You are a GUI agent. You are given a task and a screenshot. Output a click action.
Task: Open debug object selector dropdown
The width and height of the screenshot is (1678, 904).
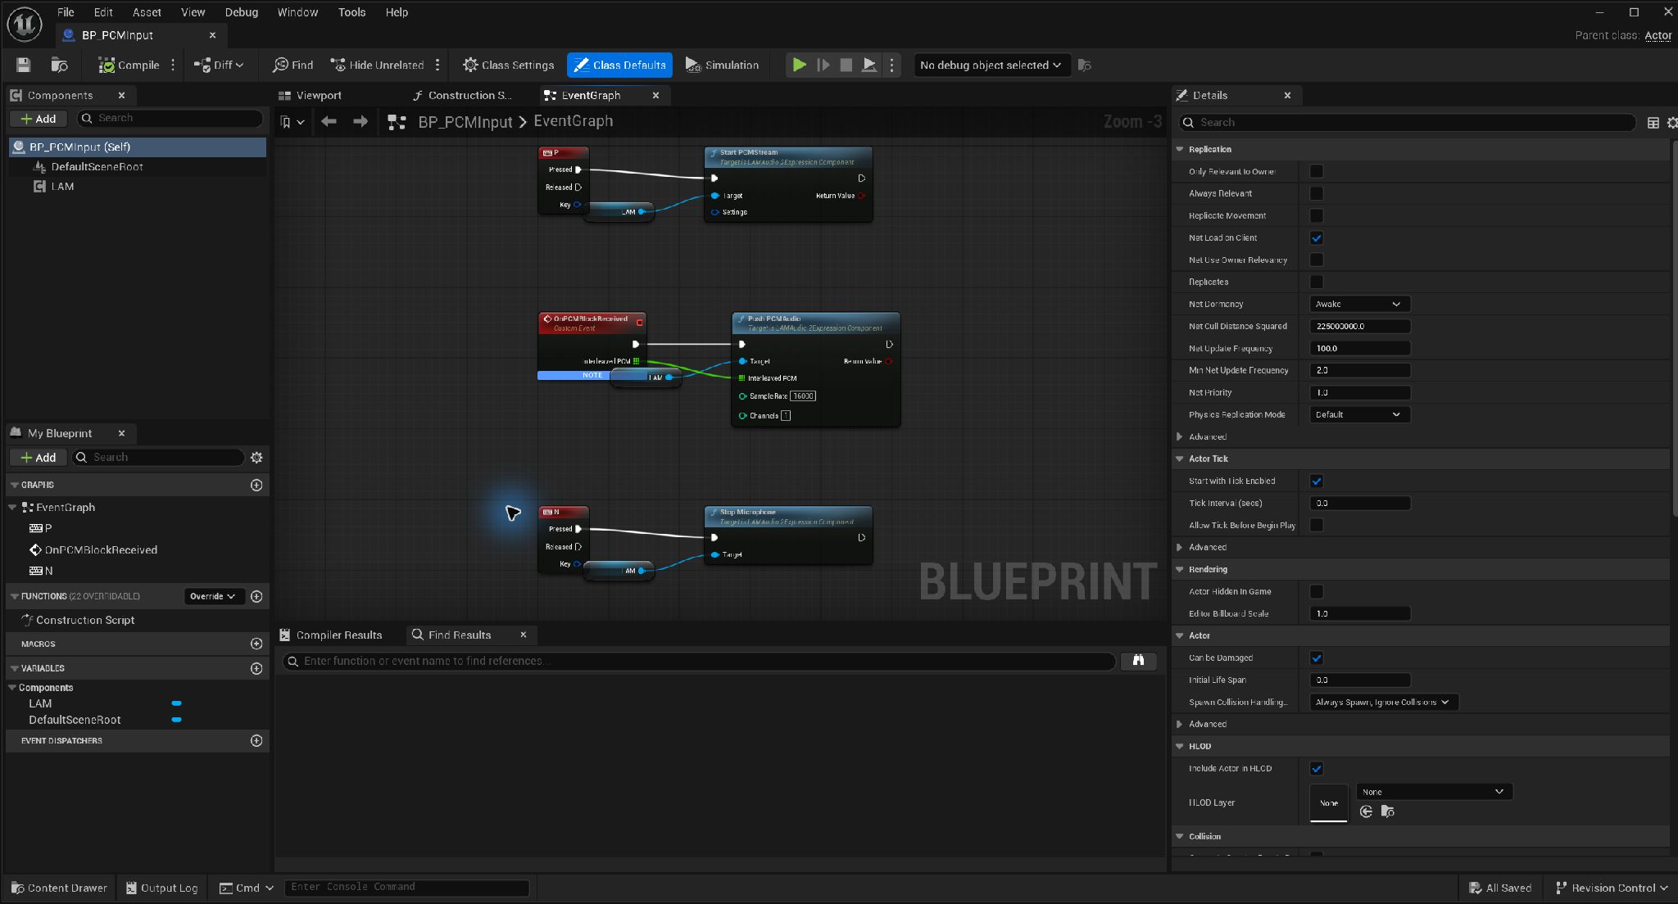click(x=991, y=65)
